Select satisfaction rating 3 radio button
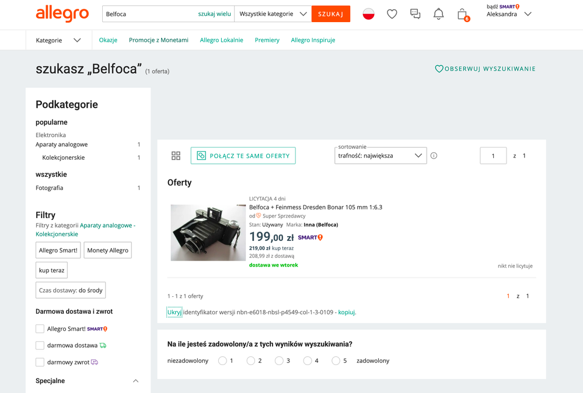The image size is (583, 393). pyautogui.click(x=279, y=361)
